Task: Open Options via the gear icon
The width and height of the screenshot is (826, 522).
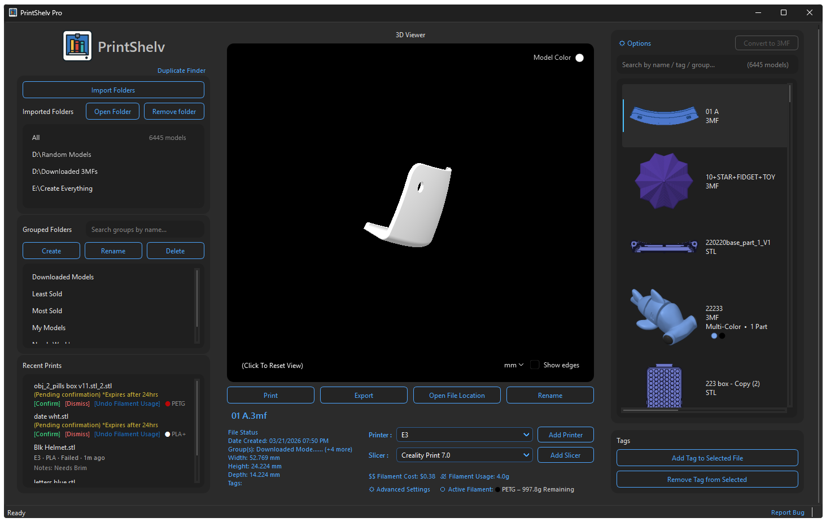Action: 622,43
